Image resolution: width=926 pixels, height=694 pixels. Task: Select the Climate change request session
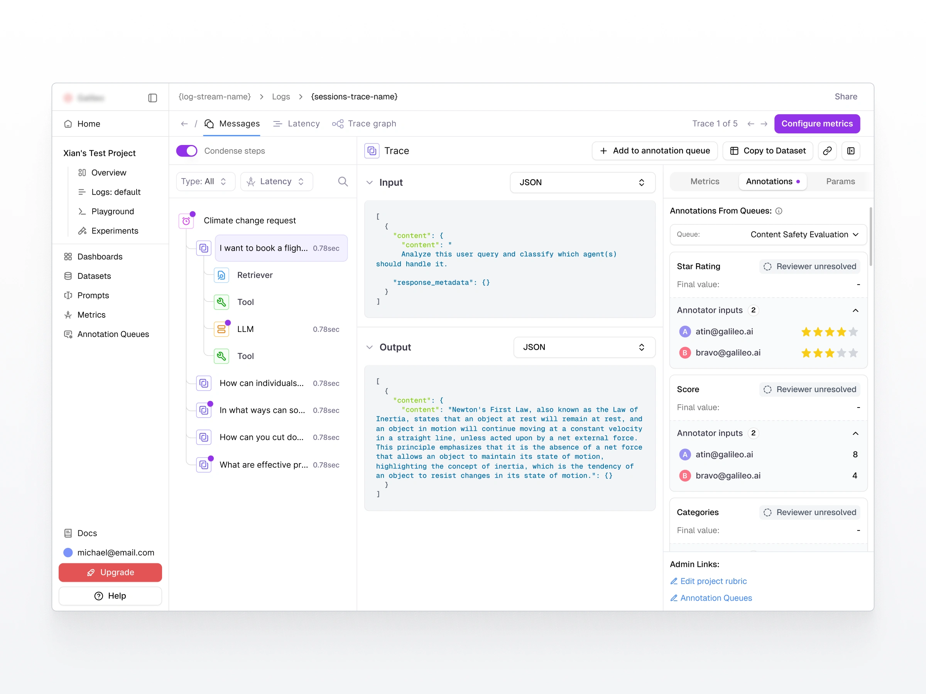[250, 221]
